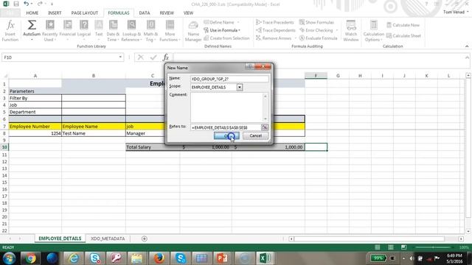Open Chrome from the taskbar

coord(30,258)
